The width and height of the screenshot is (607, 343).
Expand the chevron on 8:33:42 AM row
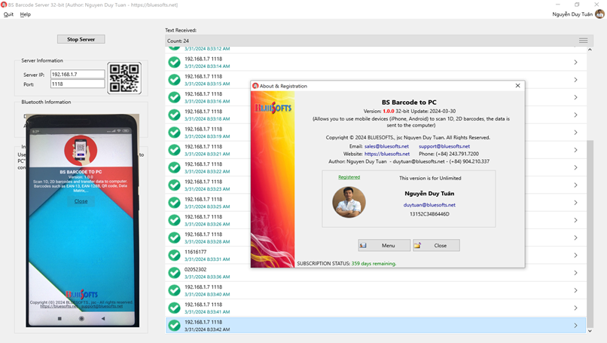575,326
